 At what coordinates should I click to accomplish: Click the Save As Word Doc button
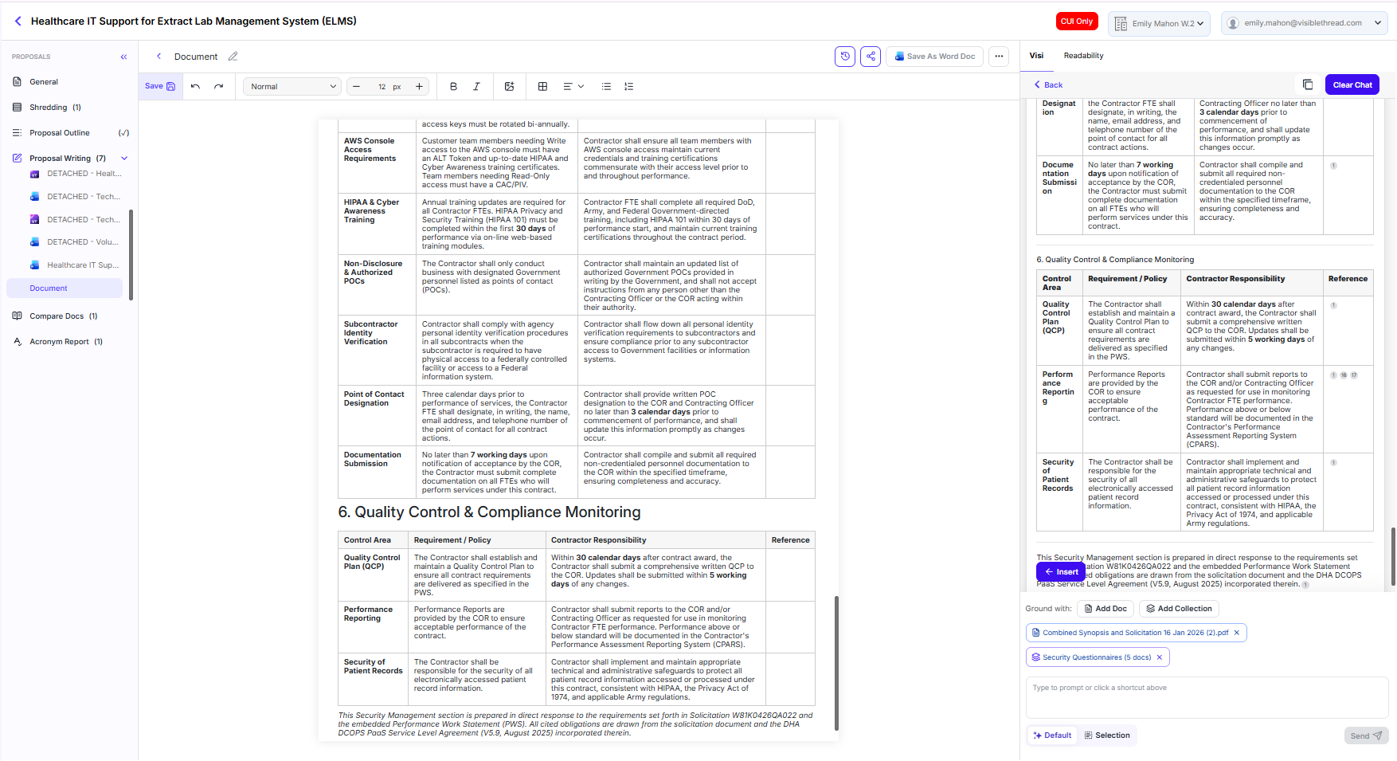click(934, 57)
